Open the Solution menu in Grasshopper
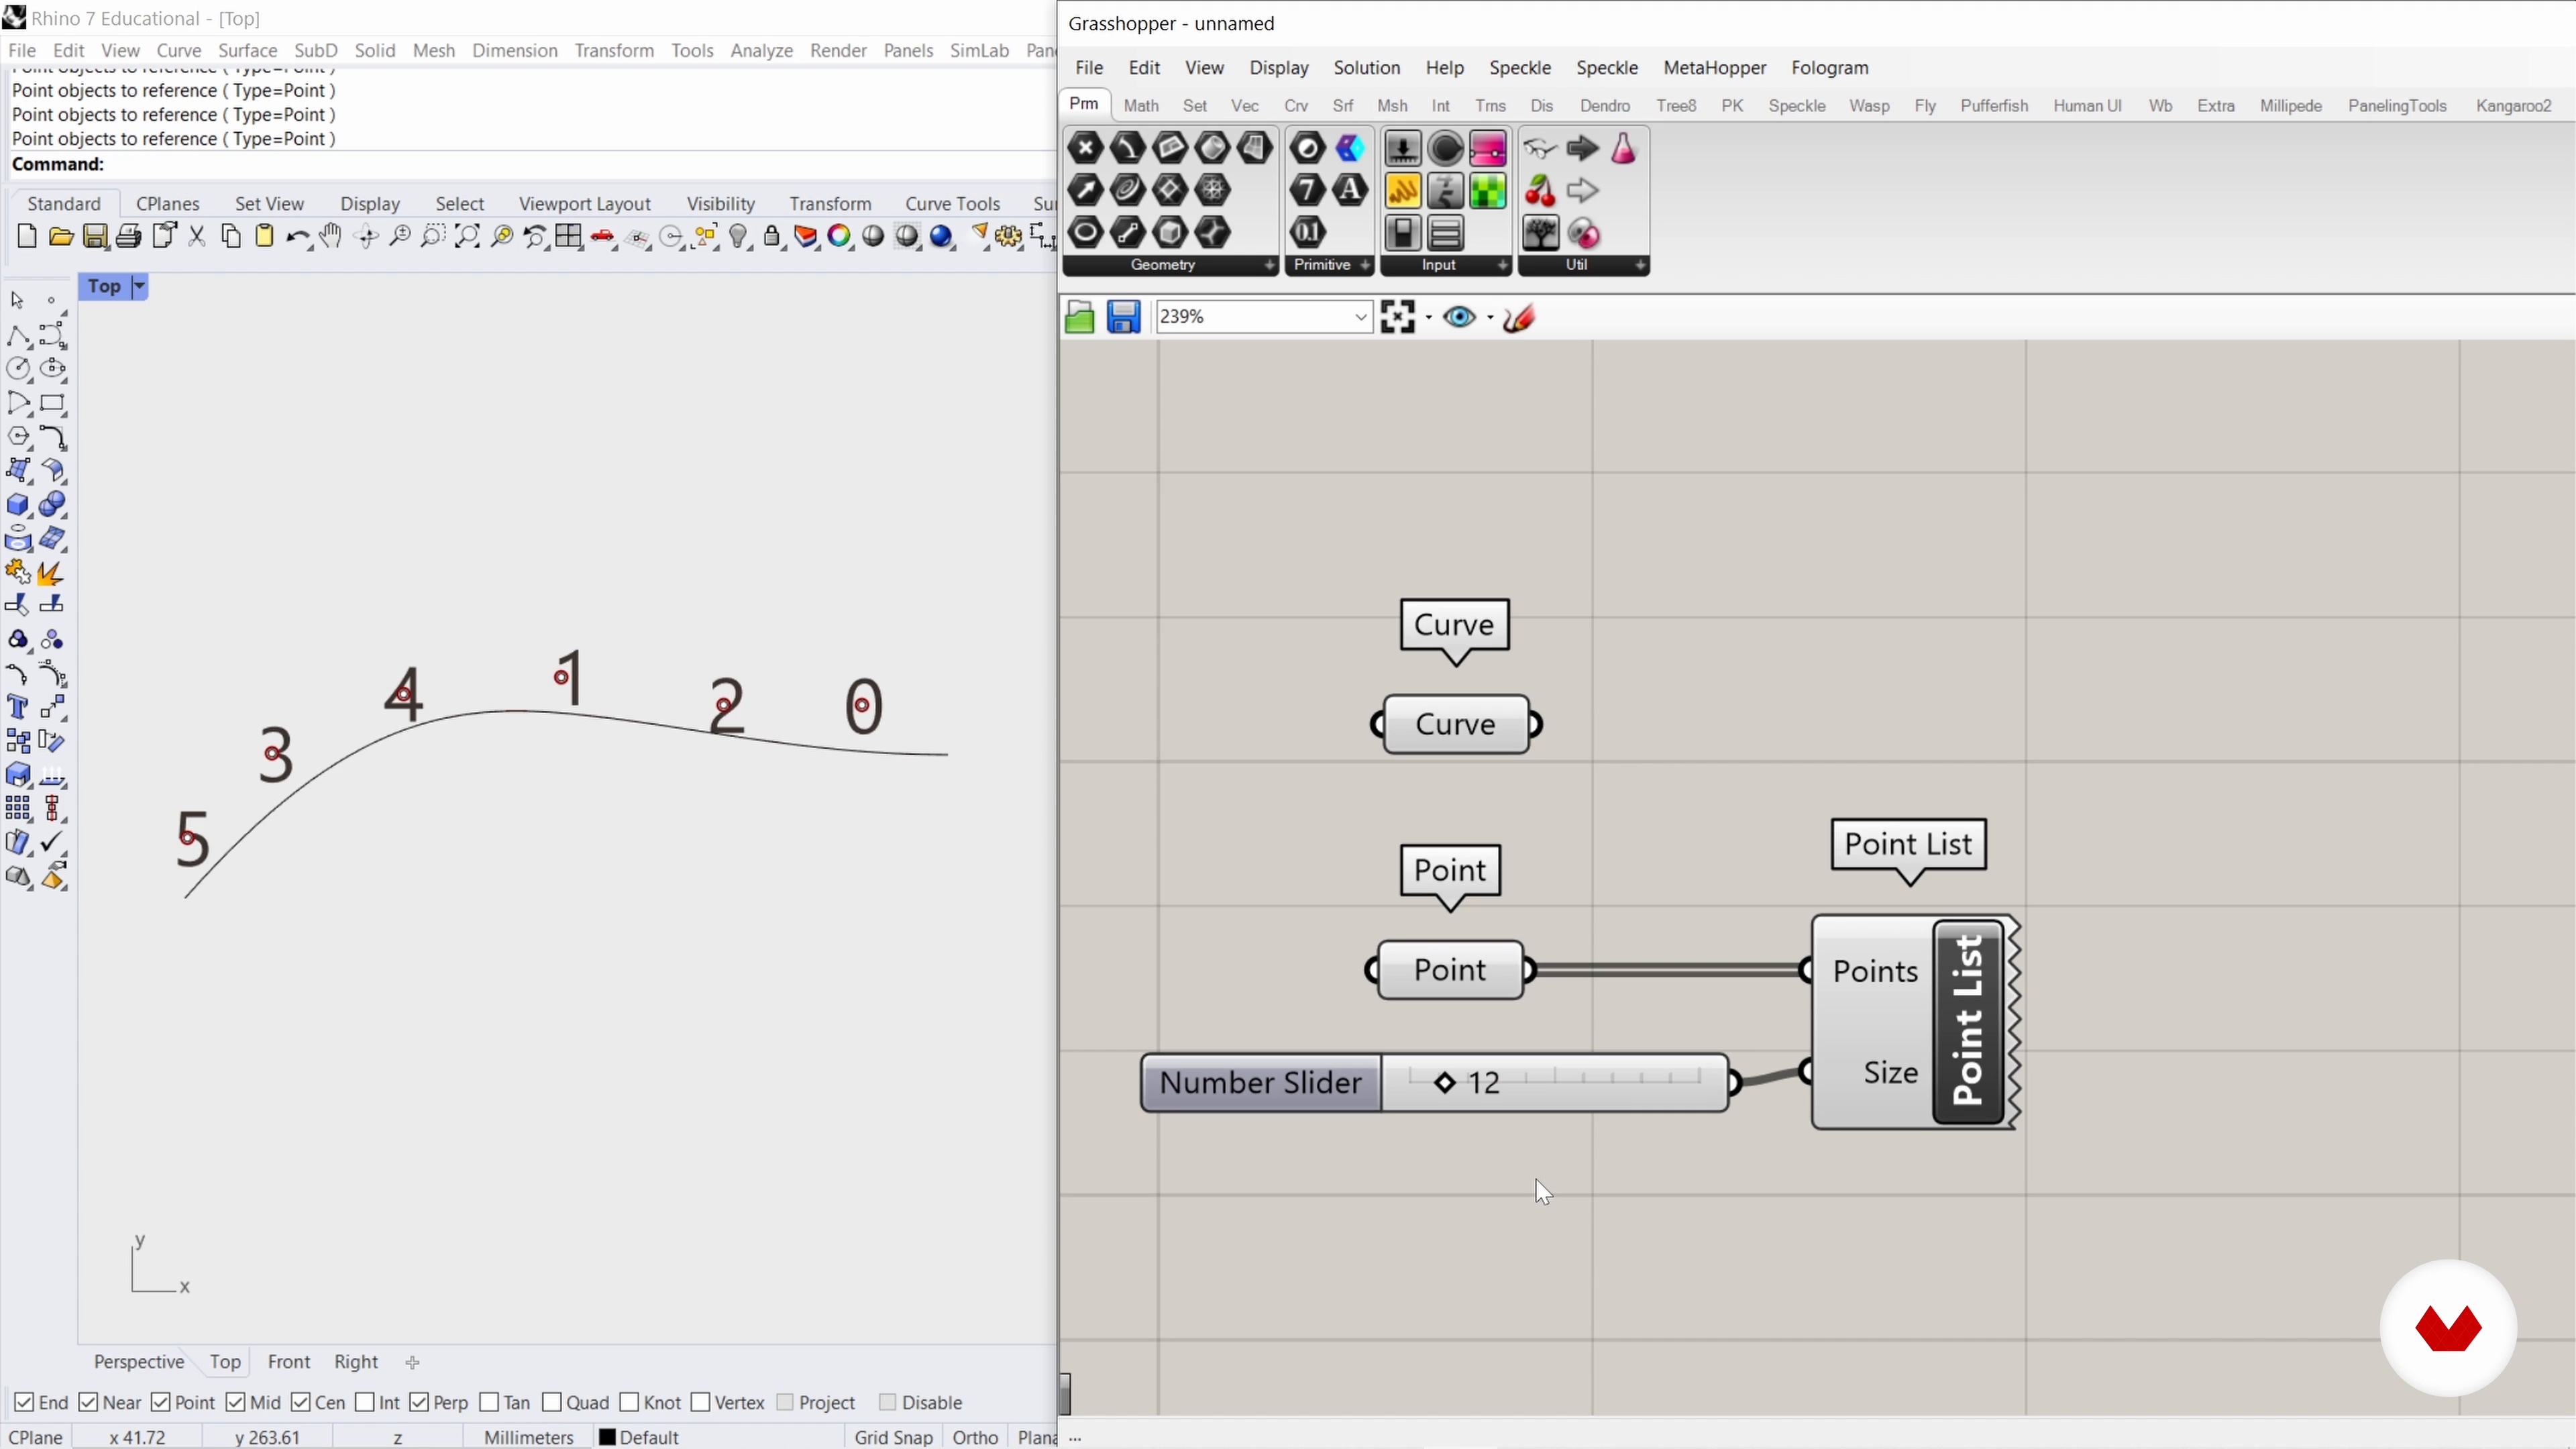Screen dimensions: 2576x1449 (x=1366, y=67)
